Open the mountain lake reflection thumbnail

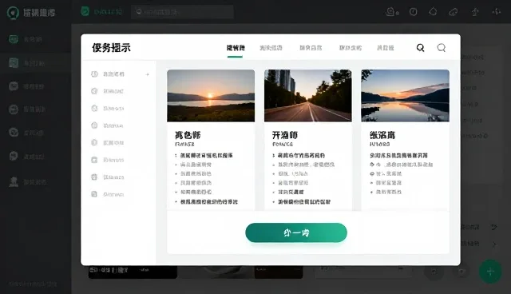(405, 96)
